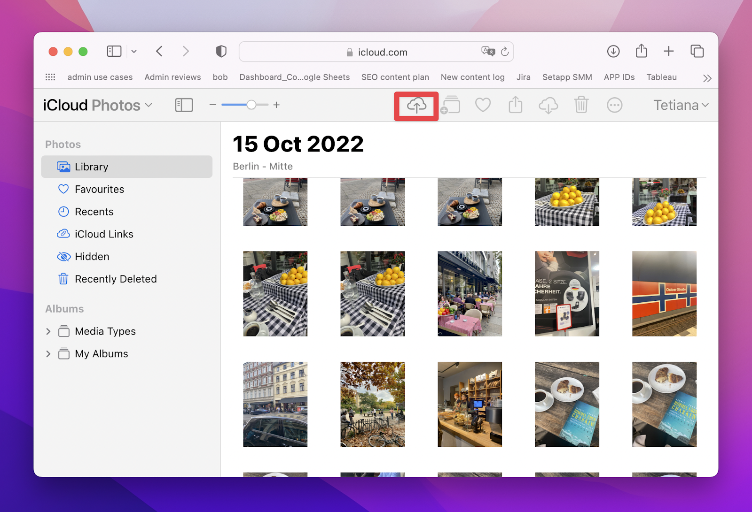
Task: Toggle the Safari sidebar button
Action: tap(114, 51)
